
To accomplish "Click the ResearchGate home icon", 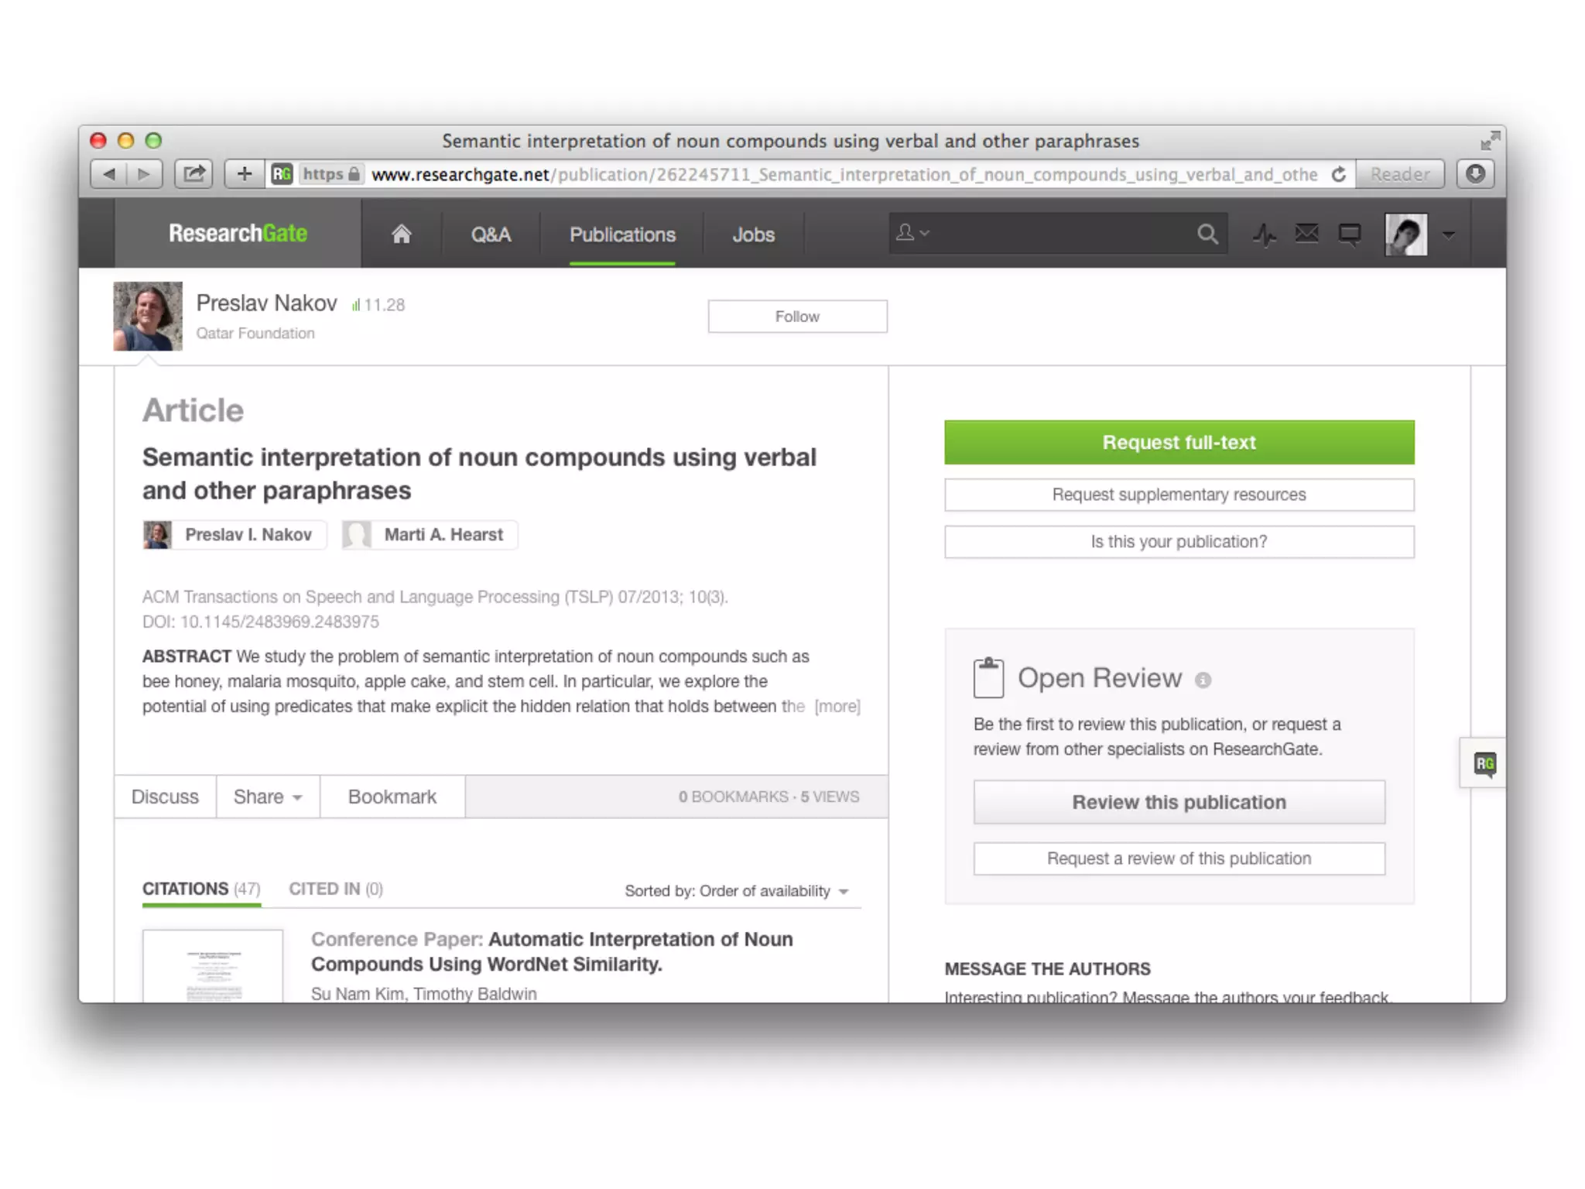I will pos(401,234).
